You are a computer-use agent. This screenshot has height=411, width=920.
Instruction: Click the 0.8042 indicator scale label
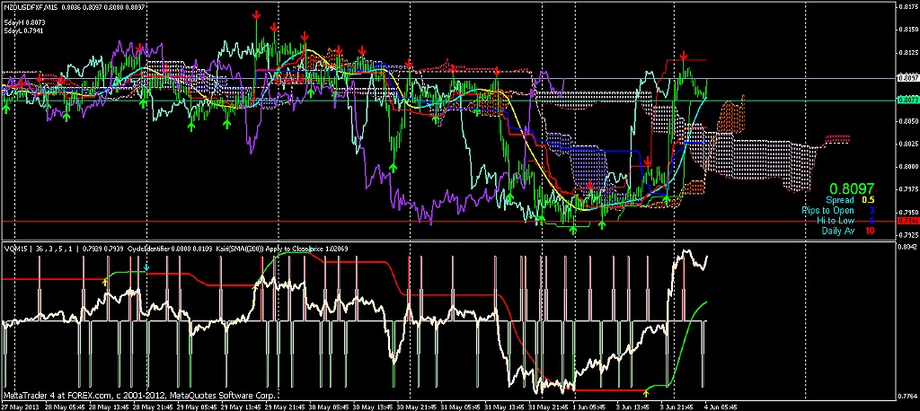point(907,247)
